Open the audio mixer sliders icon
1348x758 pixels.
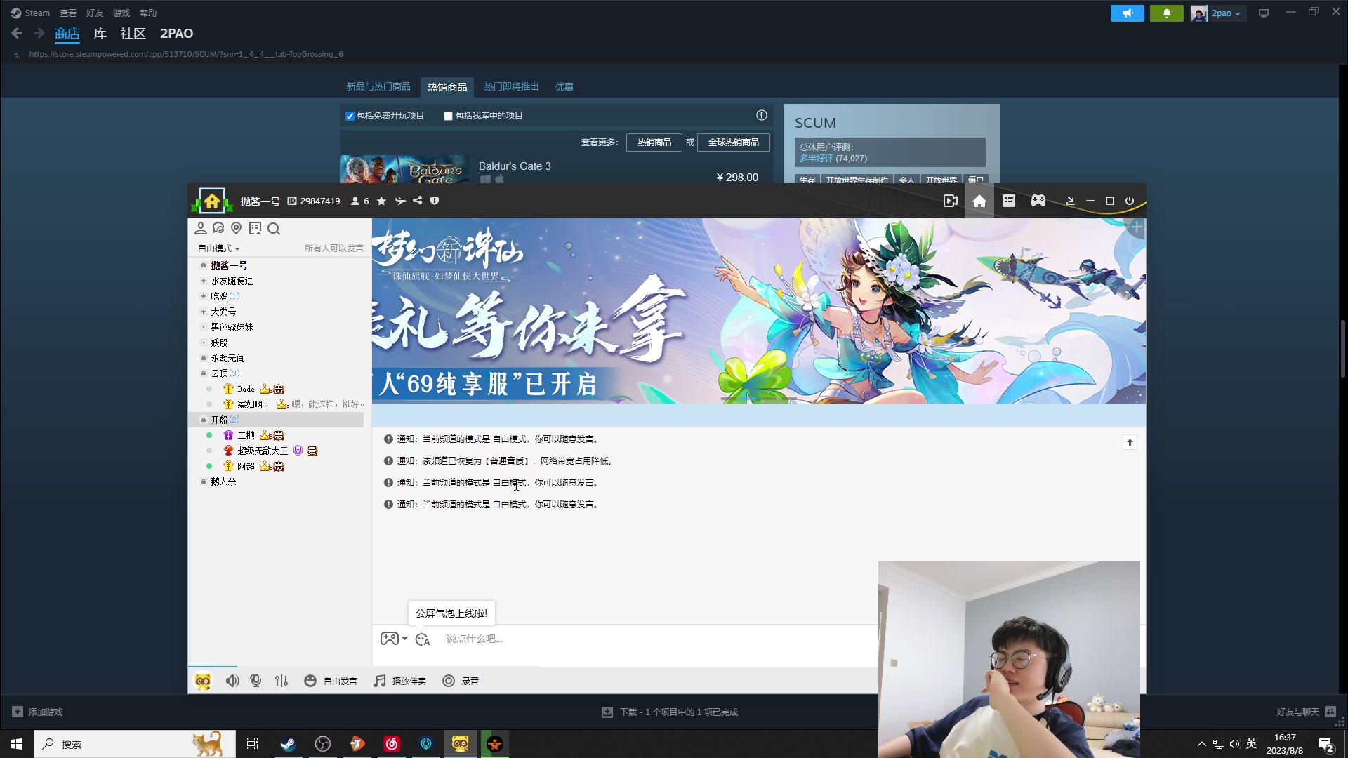(x=282, y=681)
